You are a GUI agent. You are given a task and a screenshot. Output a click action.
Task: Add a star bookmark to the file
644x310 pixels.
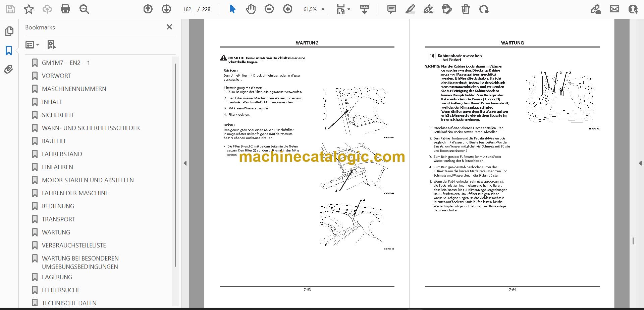pyautogui.click(x=29, y=9)
